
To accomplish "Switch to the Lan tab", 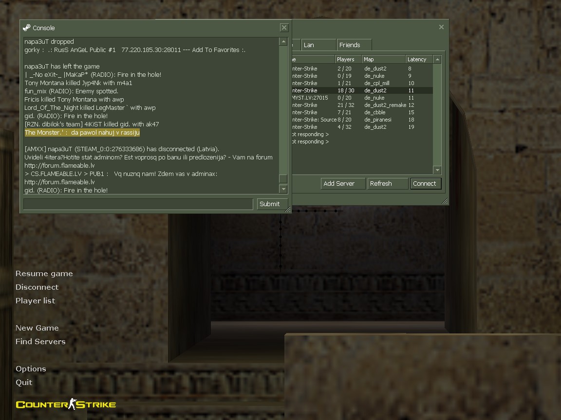I will (x=318, y=45).
